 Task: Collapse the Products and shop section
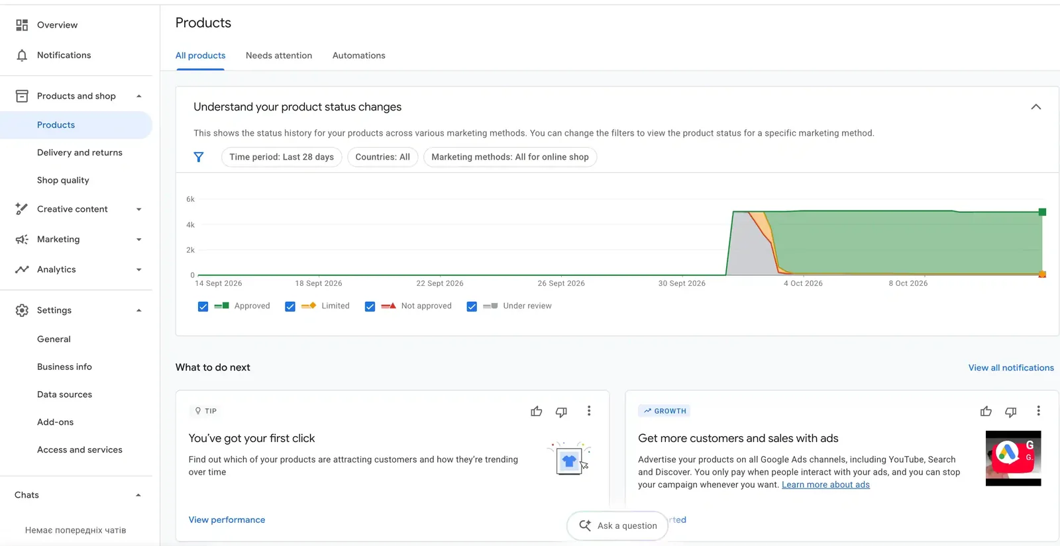point(139,96)
